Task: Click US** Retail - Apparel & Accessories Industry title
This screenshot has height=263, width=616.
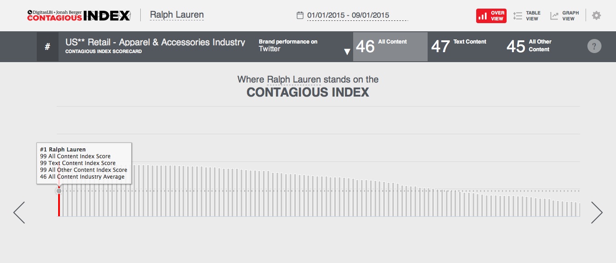Action: click(155, 42)
